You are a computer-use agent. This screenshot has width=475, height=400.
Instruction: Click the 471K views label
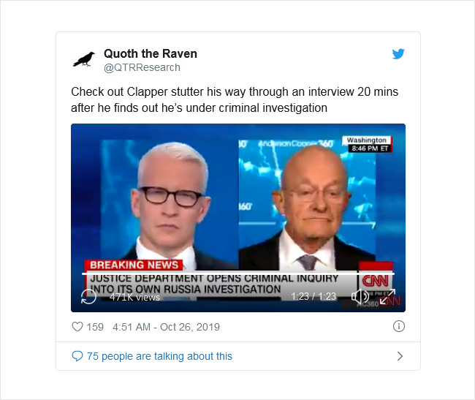coord(134,297)
